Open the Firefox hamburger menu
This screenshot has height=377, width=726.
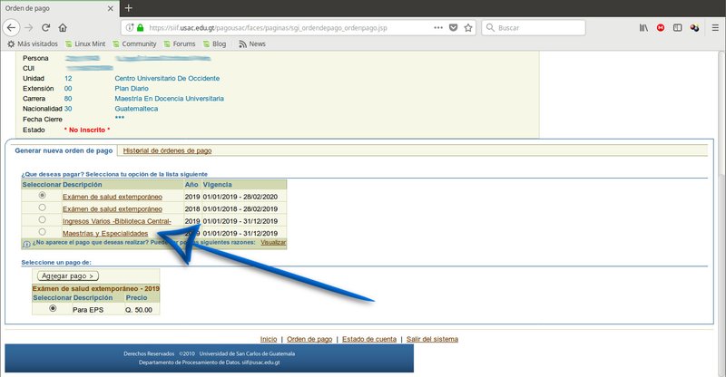point(712,28)
